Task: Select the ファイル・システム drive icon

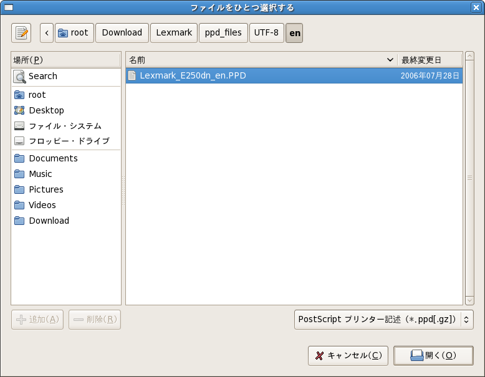Action: [x=19, y=126]
